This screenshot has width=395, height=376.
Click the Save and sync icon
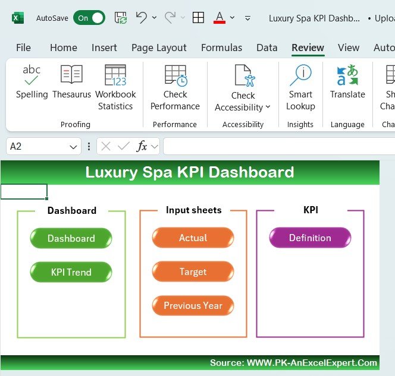[121, 18]
